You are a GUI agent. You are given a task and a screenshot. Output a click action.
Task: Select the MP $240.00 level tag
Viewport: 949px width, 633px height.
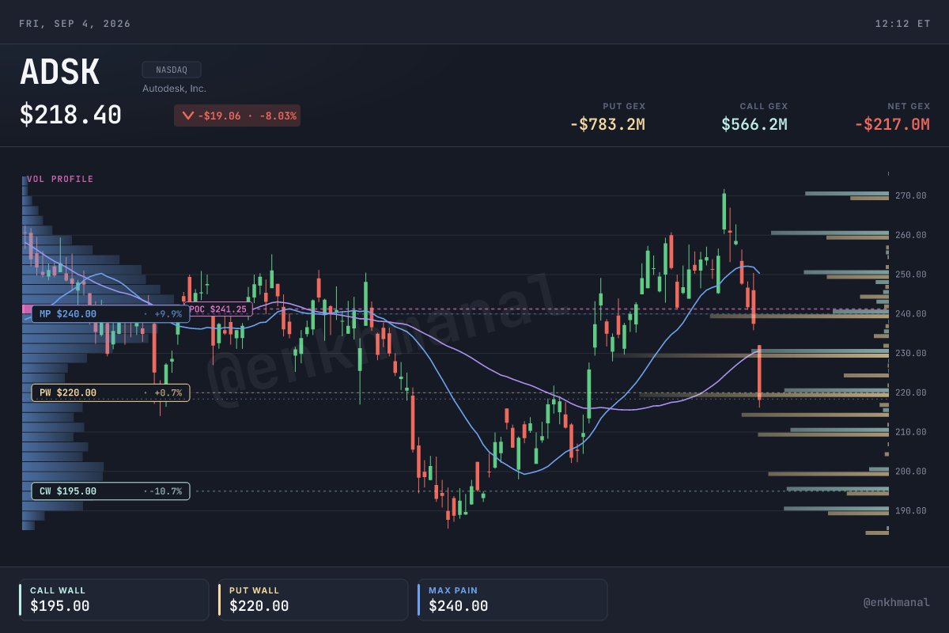(x=111, y=314)
